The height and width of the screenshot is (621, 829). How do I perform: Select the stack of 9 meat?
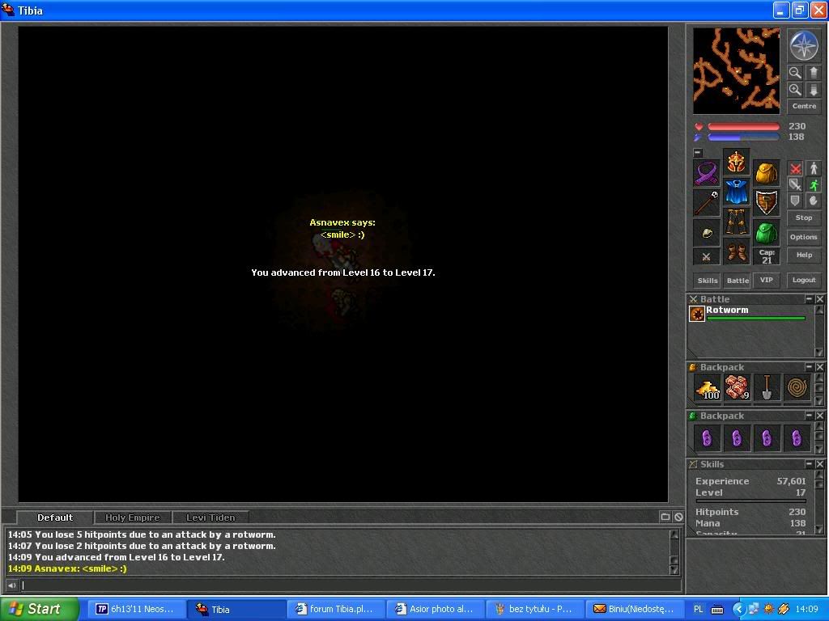737,388
